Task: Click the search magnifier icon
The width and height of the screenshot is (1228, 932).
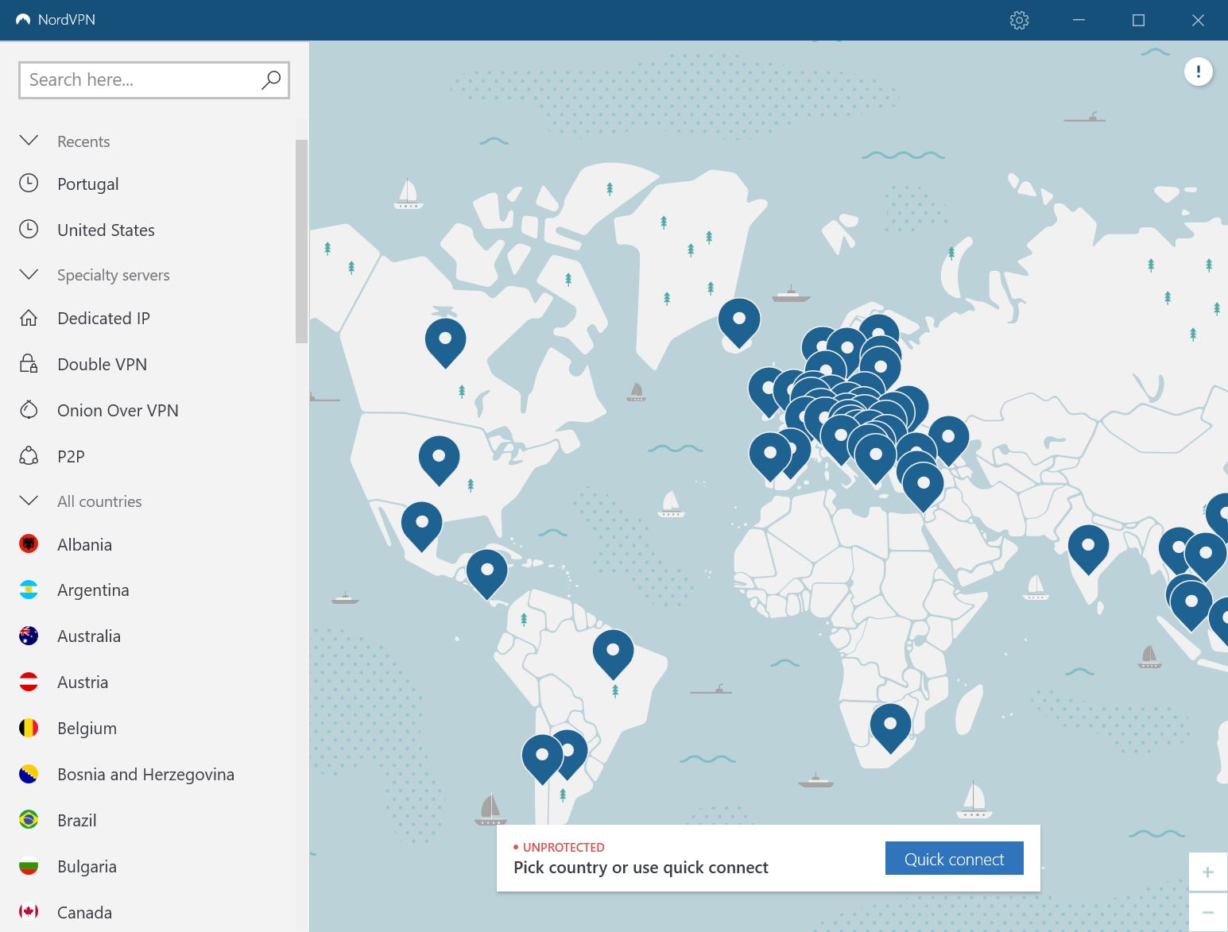Action: click(x=271, y=79)
